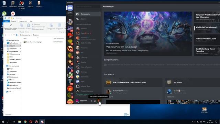
Task: Sort by Дата изменения column header
Action: tap(58, 39)
